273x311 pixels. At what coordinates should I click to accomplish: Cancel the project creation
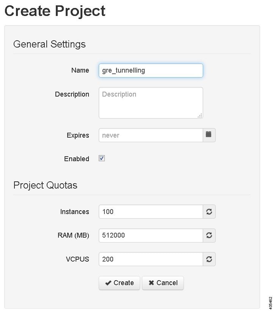pyautogui.click(x=163, y=283)
